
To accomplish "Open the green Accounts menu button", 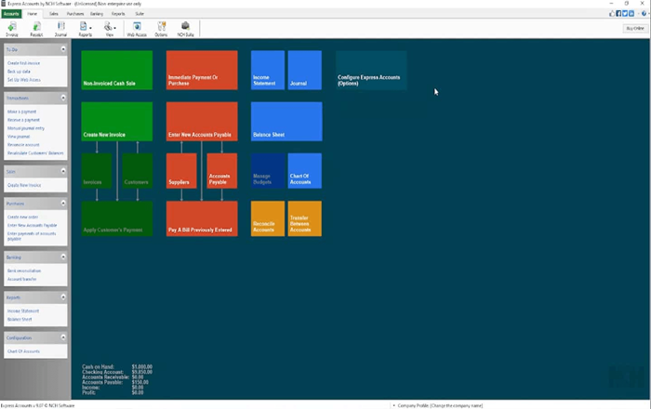I will 11,14.
